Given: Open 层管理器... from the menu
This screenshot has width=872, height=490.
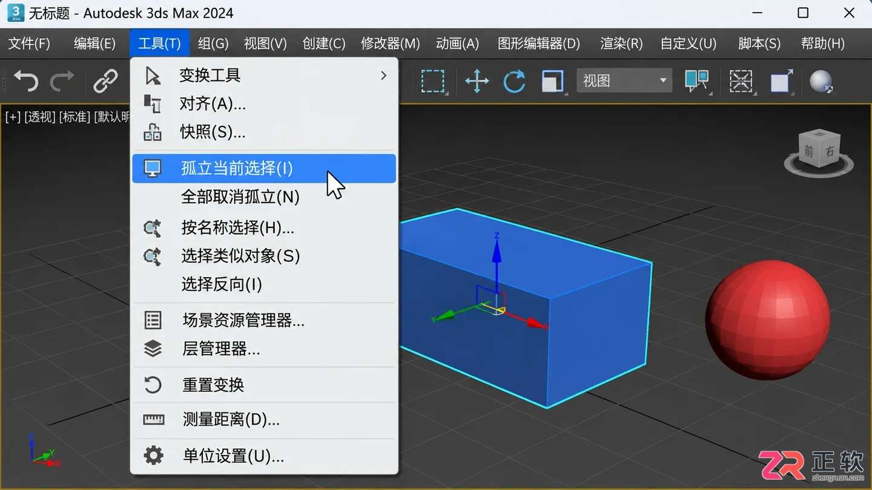Looking at the screenshot, I should [264, 349].
